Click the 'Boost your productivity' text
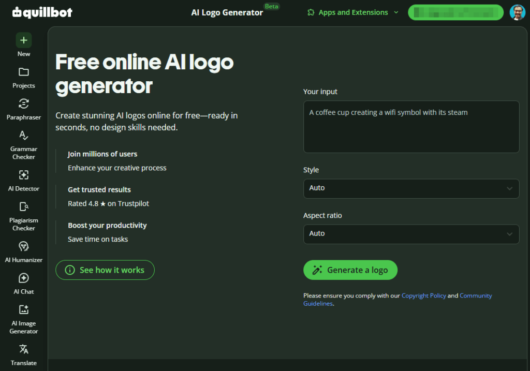The image size is (530, 371). coord(107,226)
